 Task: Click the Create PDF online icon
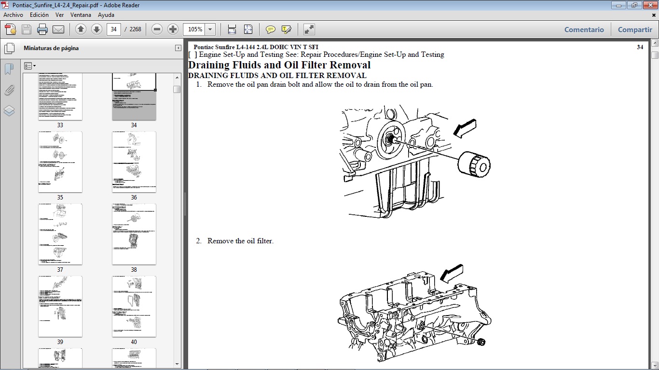pos(11,29)
